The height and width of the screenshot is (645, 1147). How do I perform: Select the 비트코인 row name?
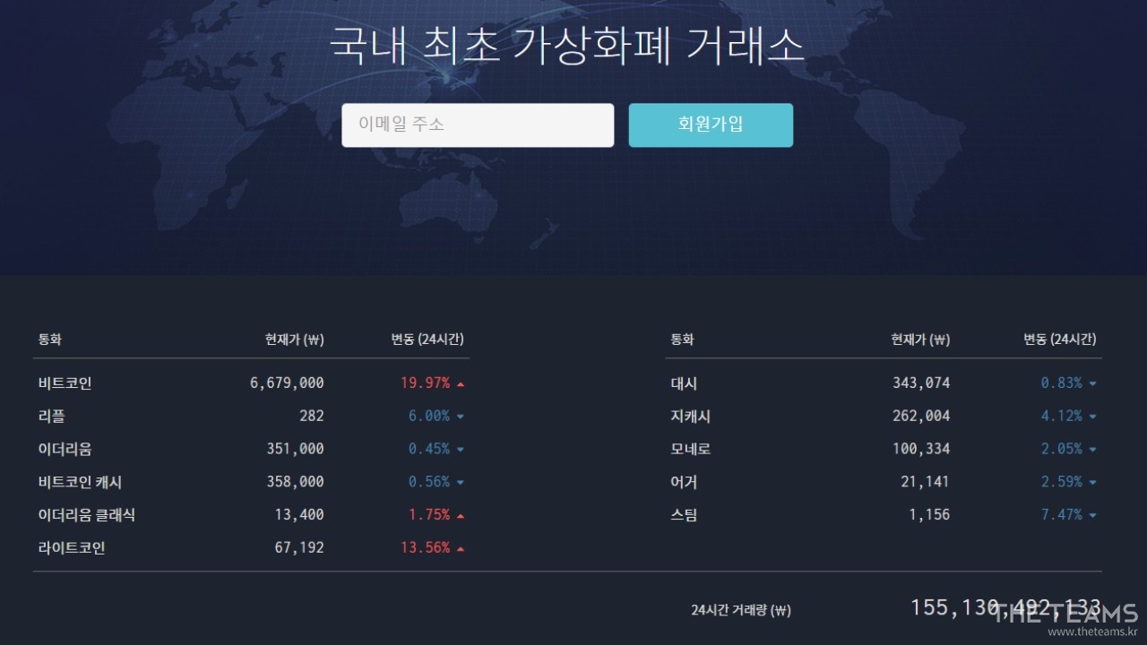pyautogui.click(x=65, y=383)
